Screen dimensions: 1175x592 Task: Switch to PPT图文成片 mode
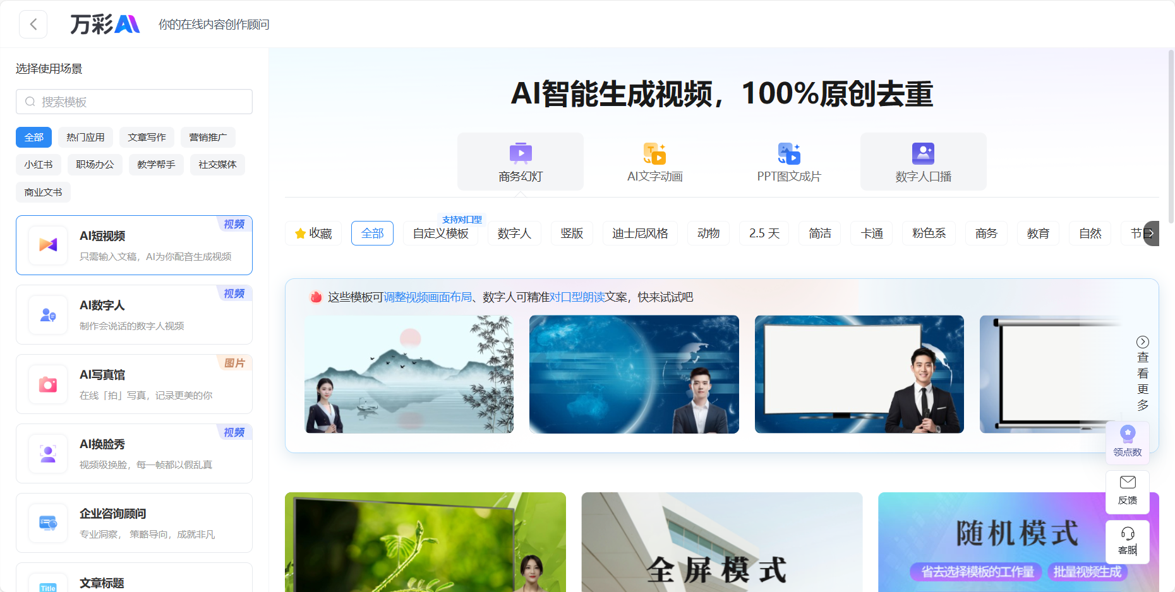(789, 162)
